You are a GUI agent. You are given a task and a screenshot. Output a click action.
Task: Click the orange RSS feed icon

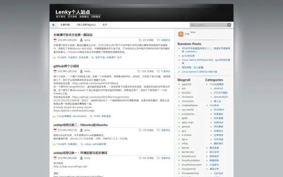[181, 34]
